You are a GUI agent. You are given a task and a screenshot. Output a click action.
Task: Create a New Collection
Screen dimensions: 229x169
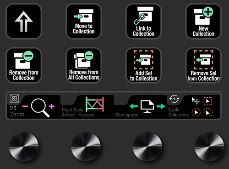pos(203,21)
